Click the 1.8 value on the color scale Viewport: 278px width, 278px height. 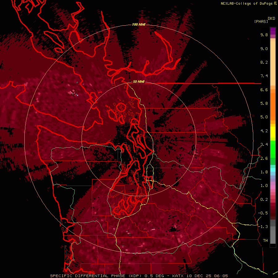point(264,172)
